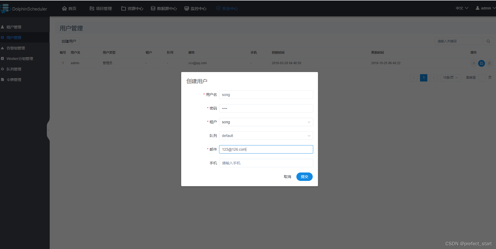Open the 中文 language dropdown
496x249 pixels.
click(462, 8)
